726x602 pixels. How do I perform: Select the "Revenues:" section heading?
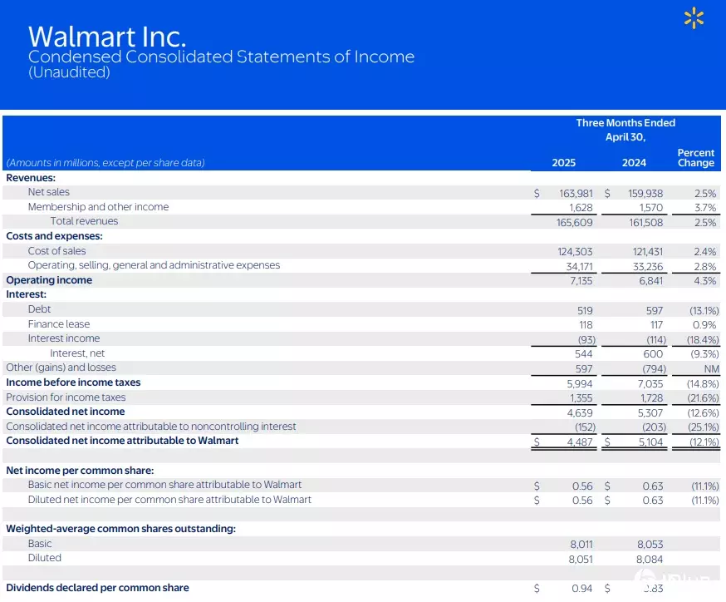pos(31,178)
